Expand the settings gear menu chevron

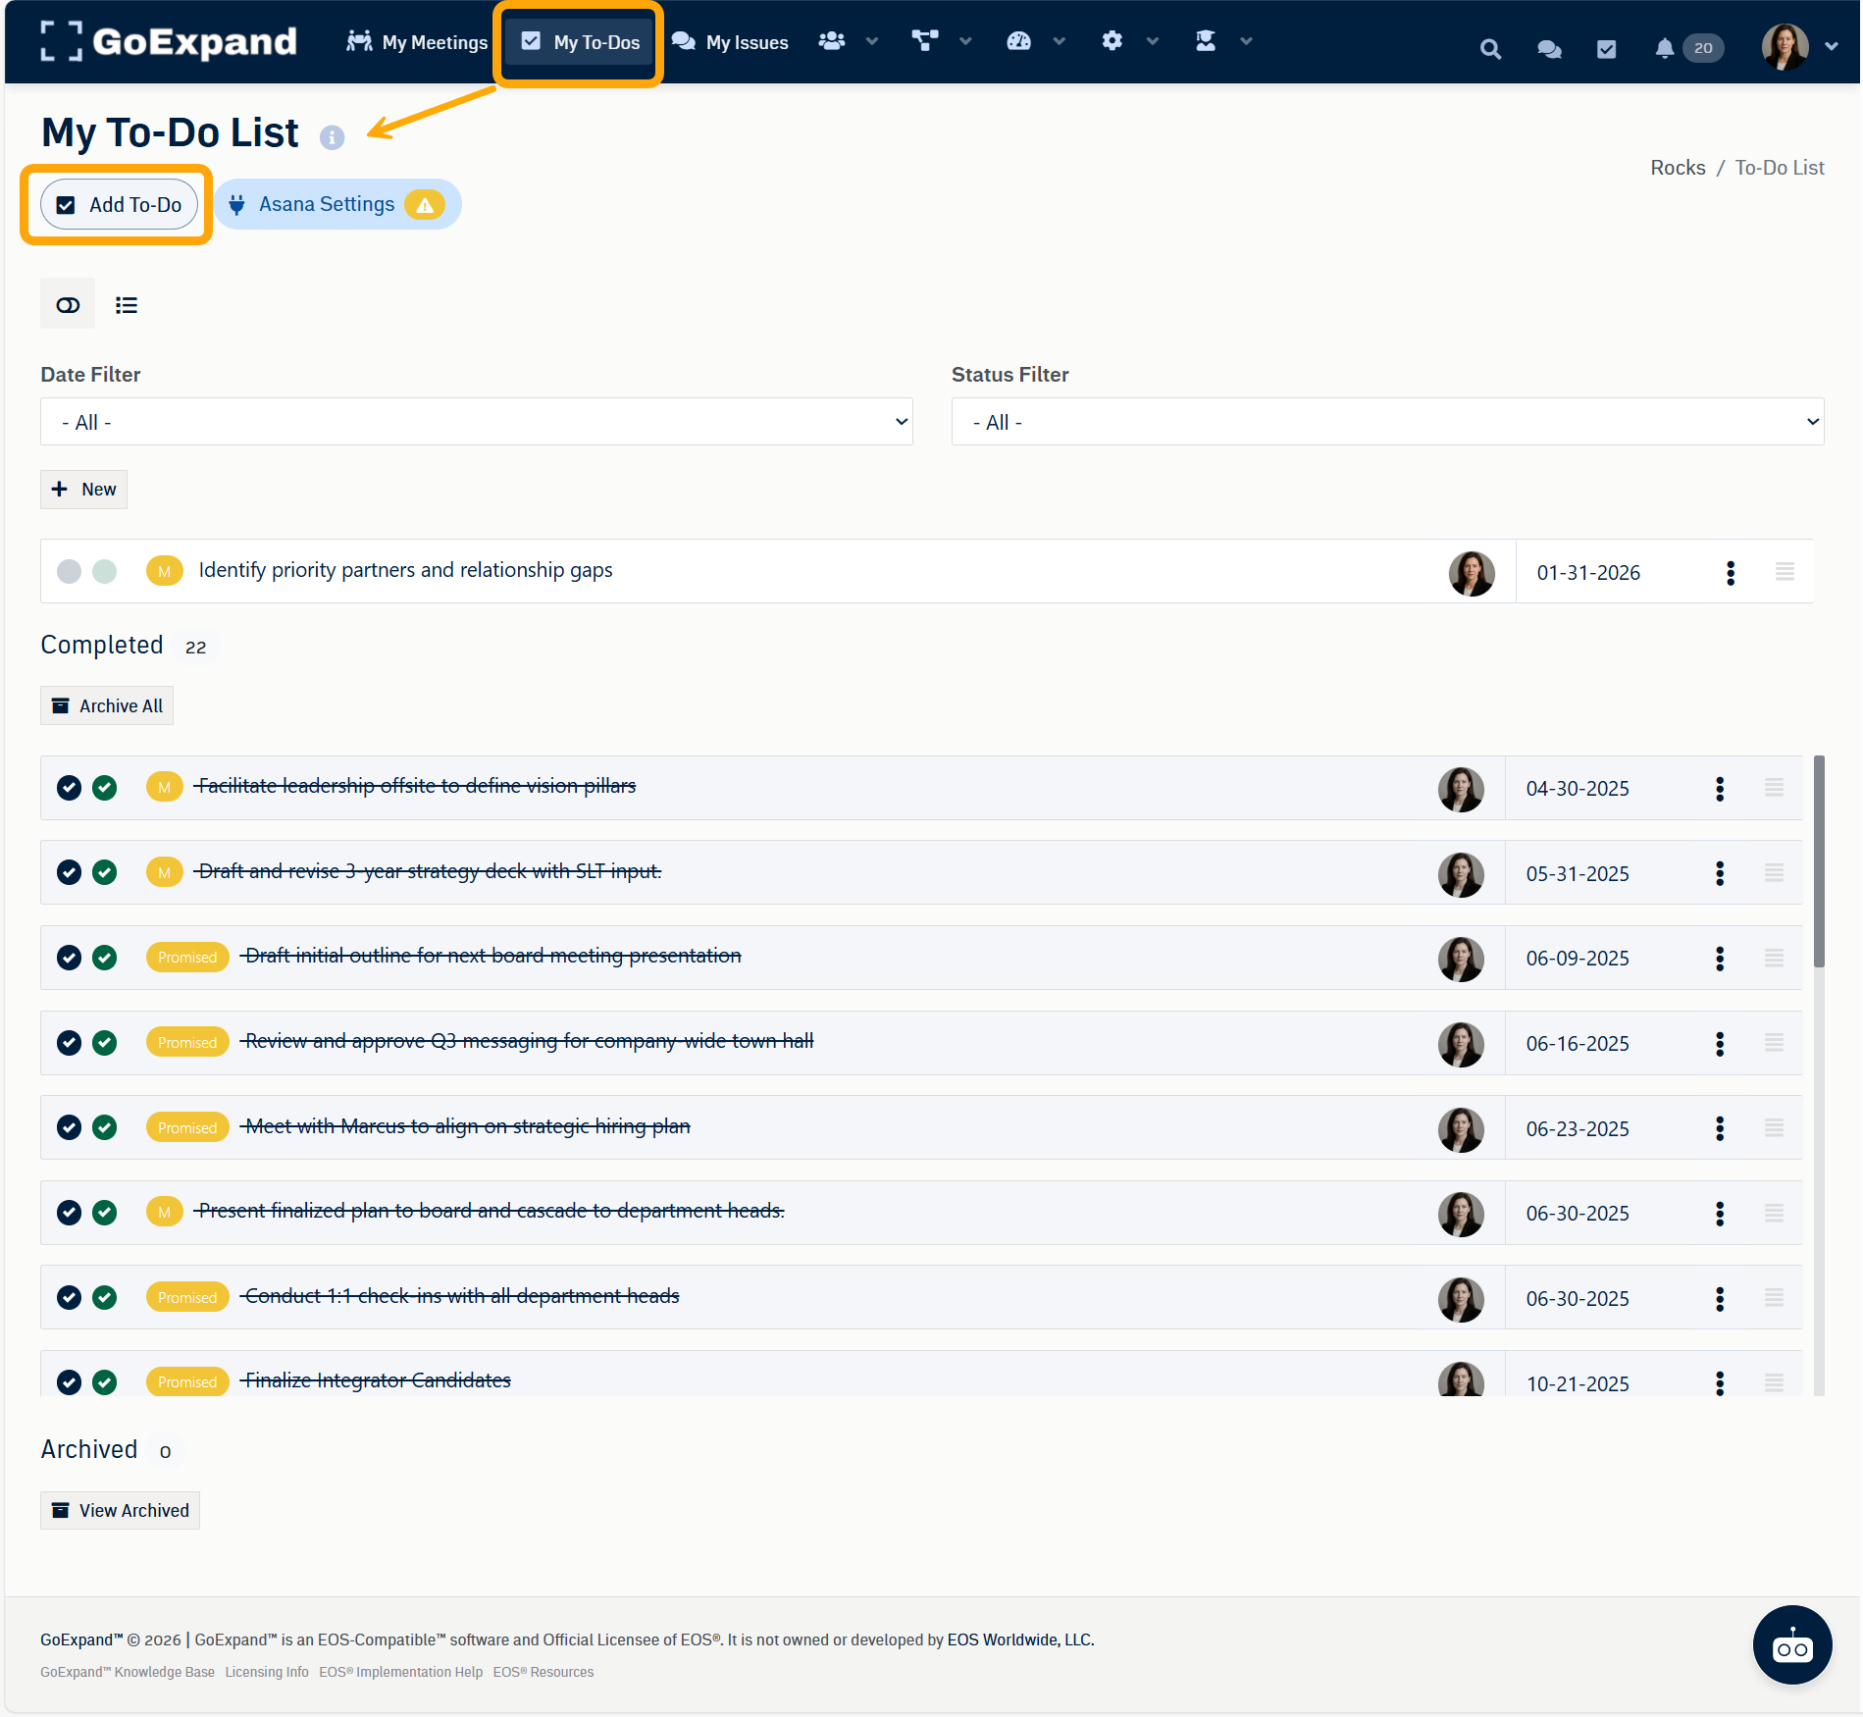1153,41
